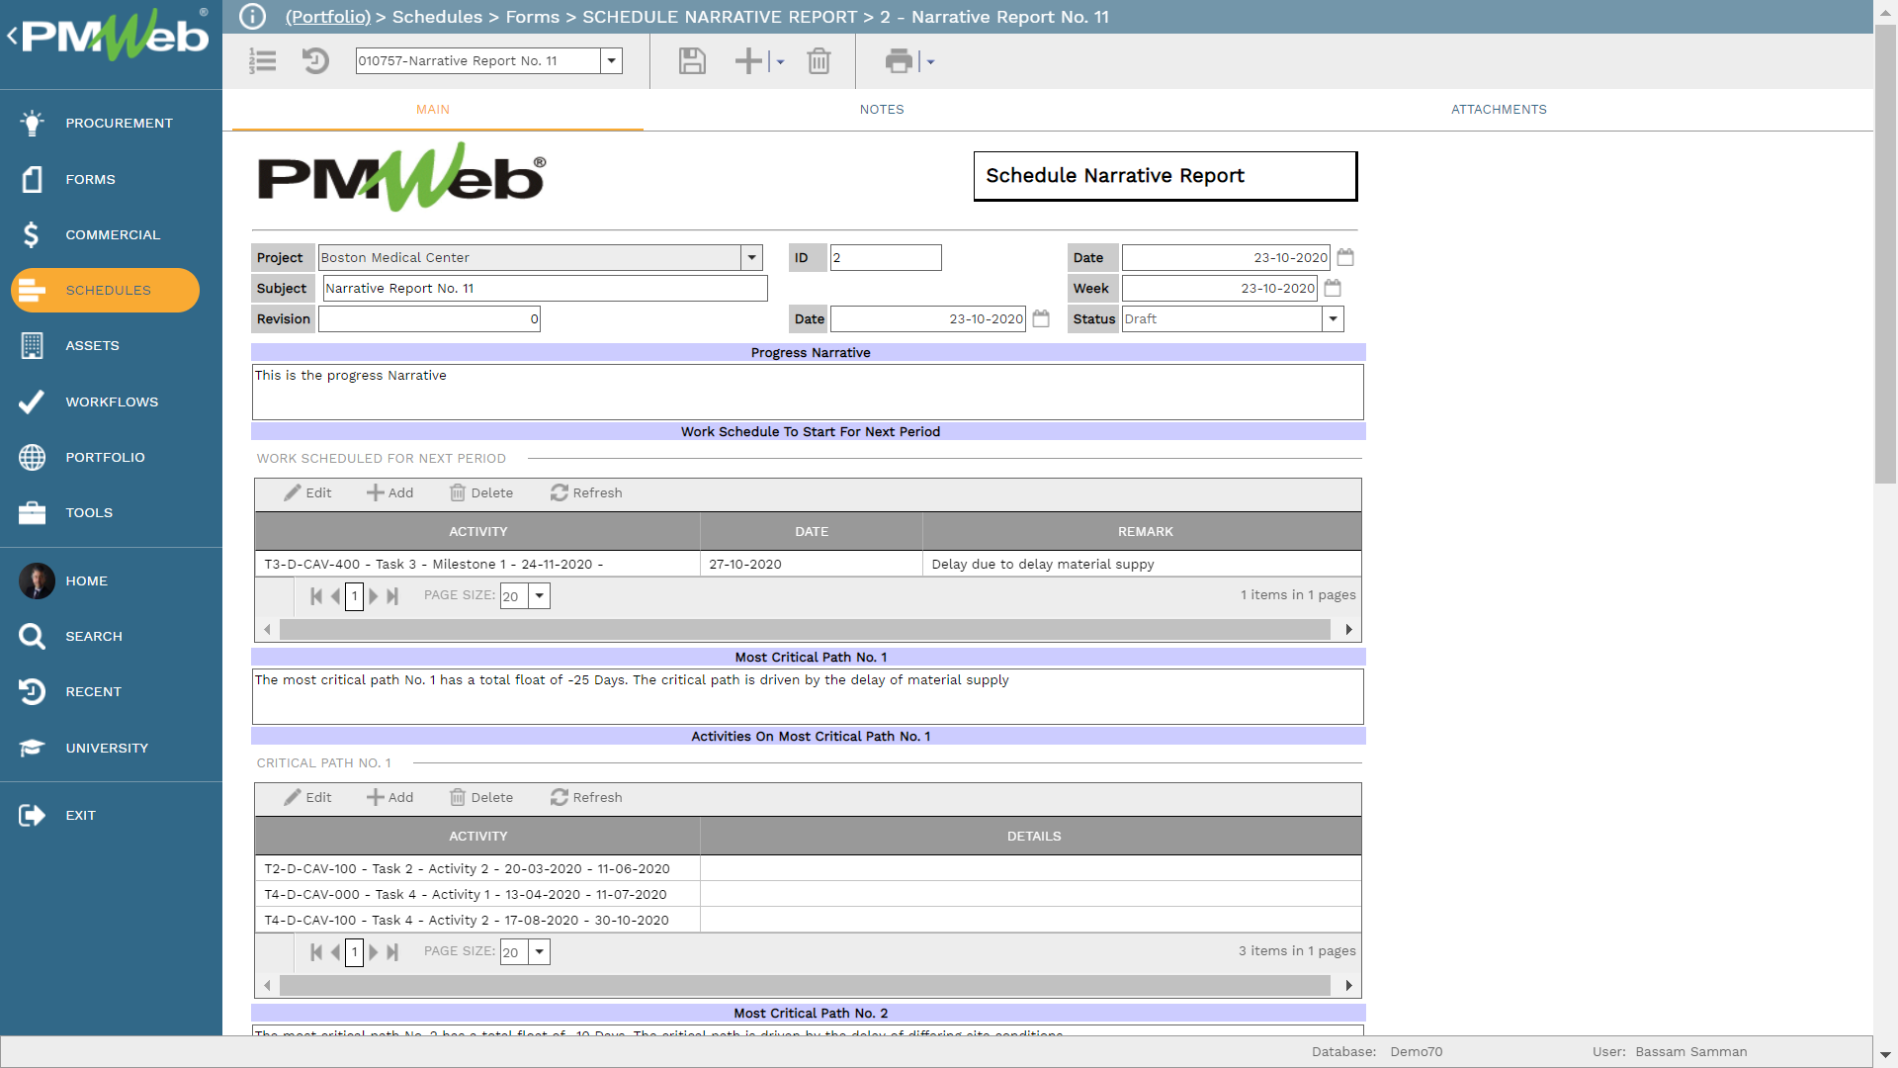Select the Main tab

pyautogui.click(x=433, y=110)
